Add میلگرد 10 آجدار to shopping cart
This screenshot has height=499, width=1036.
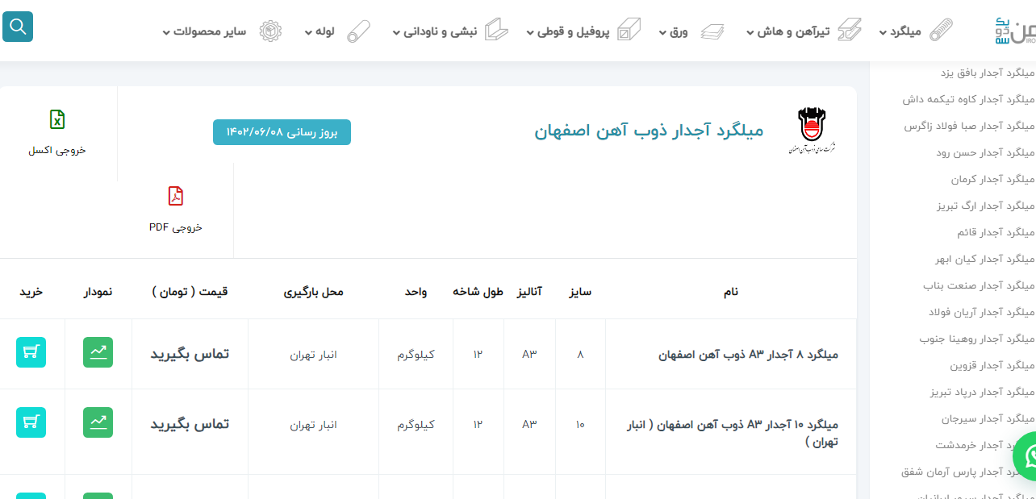tap(31, 422)
